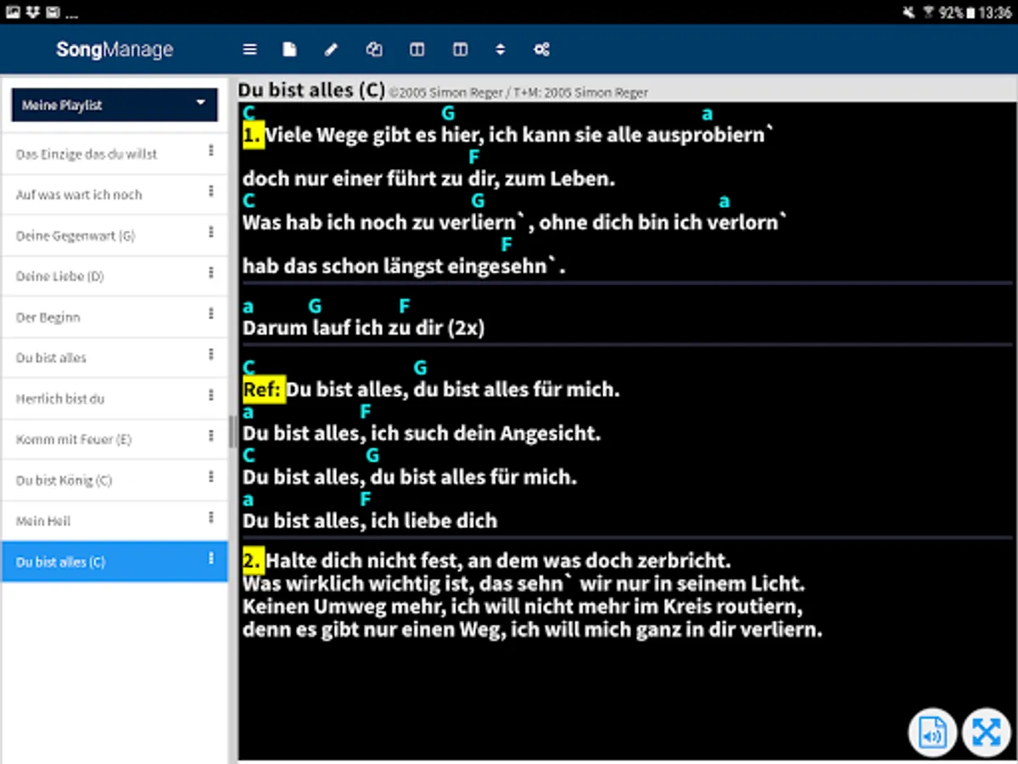Select song Das Einzige das du willst
This screenshot has width=1018, height=764.
[115, 154]
